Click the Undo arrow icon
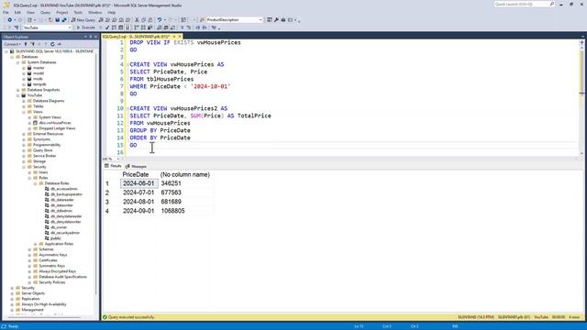Viewport: 587px width, 330px height. (160, 20)
